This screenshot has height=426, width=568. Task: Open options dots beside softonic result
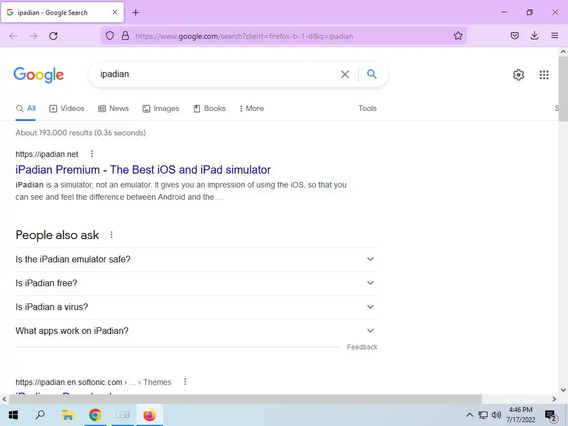coord(185,382)
